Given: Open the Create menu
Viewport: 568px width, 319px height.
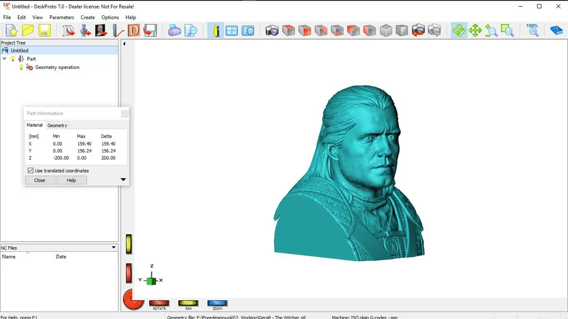Looking at the screenshot, I should point(88,17).
